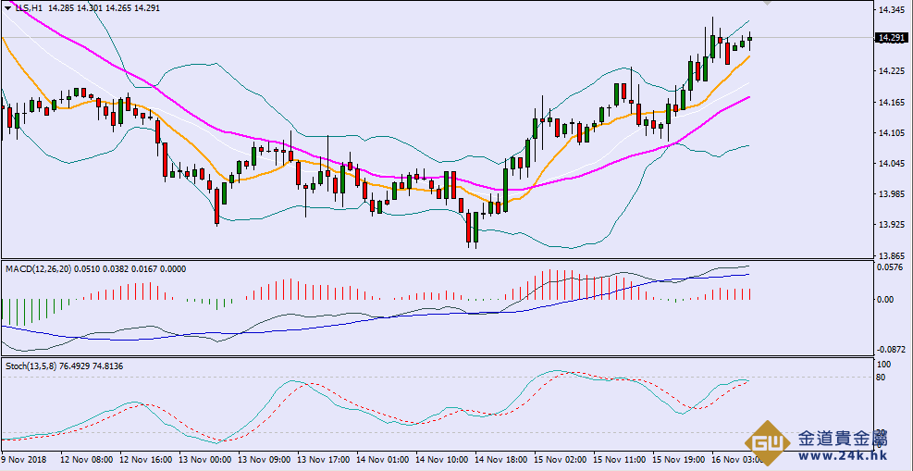
Task: Click the Stoch(13,5,8) indicator label
Action: tap(31, 366)
